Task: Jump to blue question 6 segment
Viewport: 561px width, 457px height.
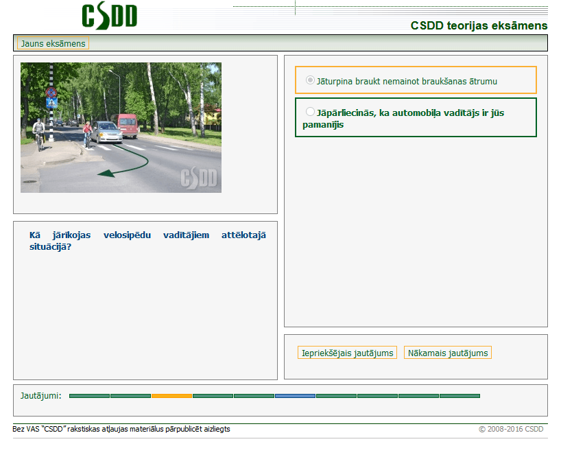Action: [295, 396]
